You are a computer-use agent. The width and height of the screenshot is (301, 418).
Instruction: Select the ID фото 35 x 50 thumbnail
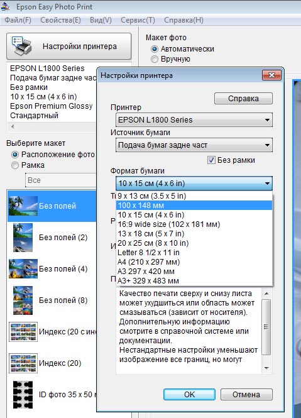tap(23, 395)
